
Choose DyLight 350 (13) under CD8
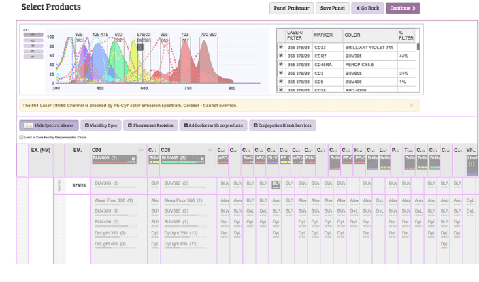click(x=185, y=234)
